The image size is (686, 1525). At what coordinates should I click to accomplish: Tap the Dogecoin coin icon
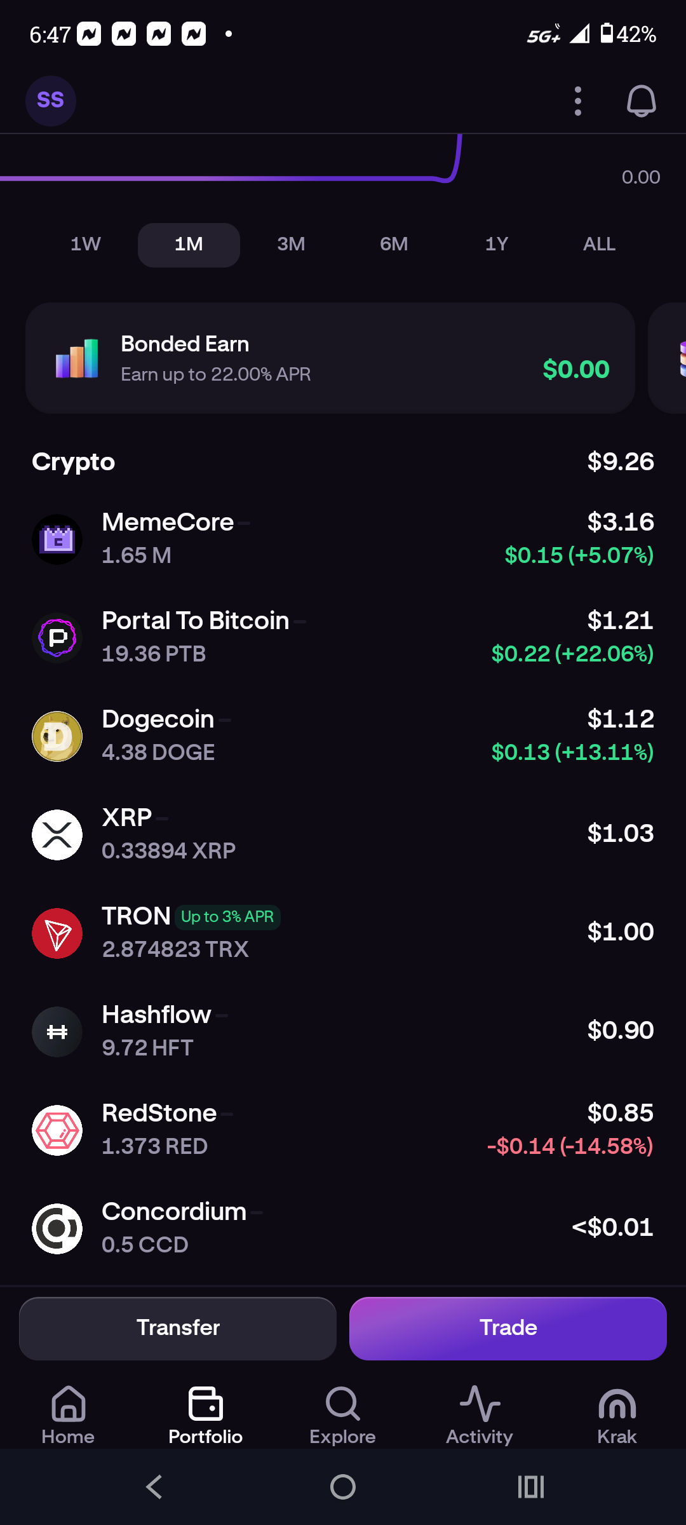(x=57, y=736)
